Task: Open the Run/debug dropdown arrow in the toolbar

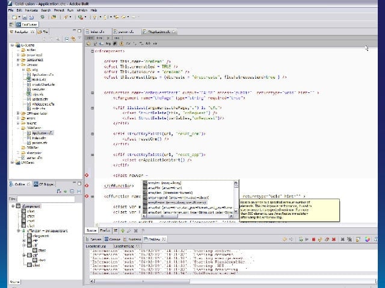Action: 85,17
